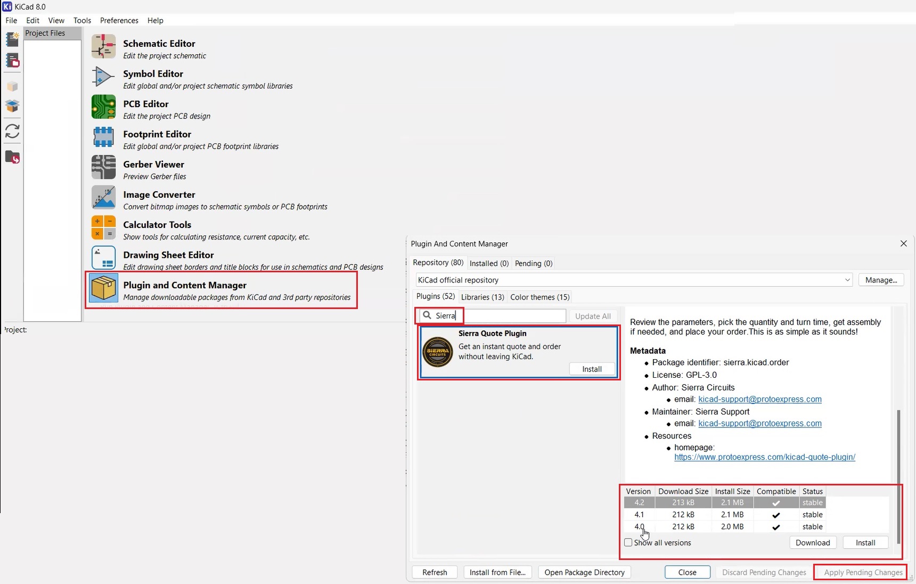Click the Status column header
Screen dimensions: 916x584
[x=813, y=491]
